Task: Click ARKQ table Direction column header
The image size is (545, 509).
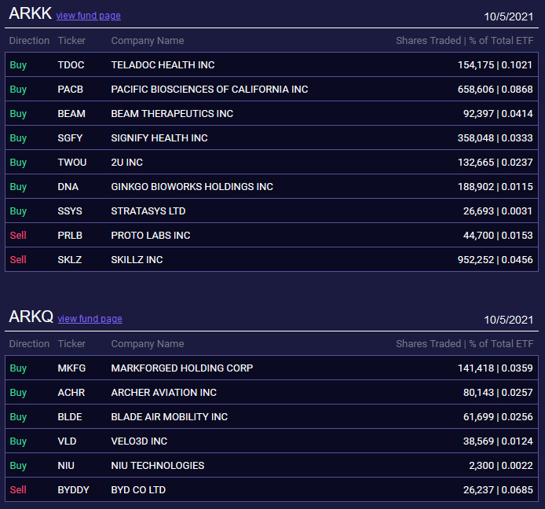Action: [x=29, y=344]
